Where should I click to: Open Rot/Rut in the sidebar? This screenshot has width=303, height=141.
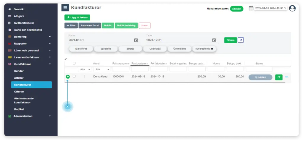19,109
